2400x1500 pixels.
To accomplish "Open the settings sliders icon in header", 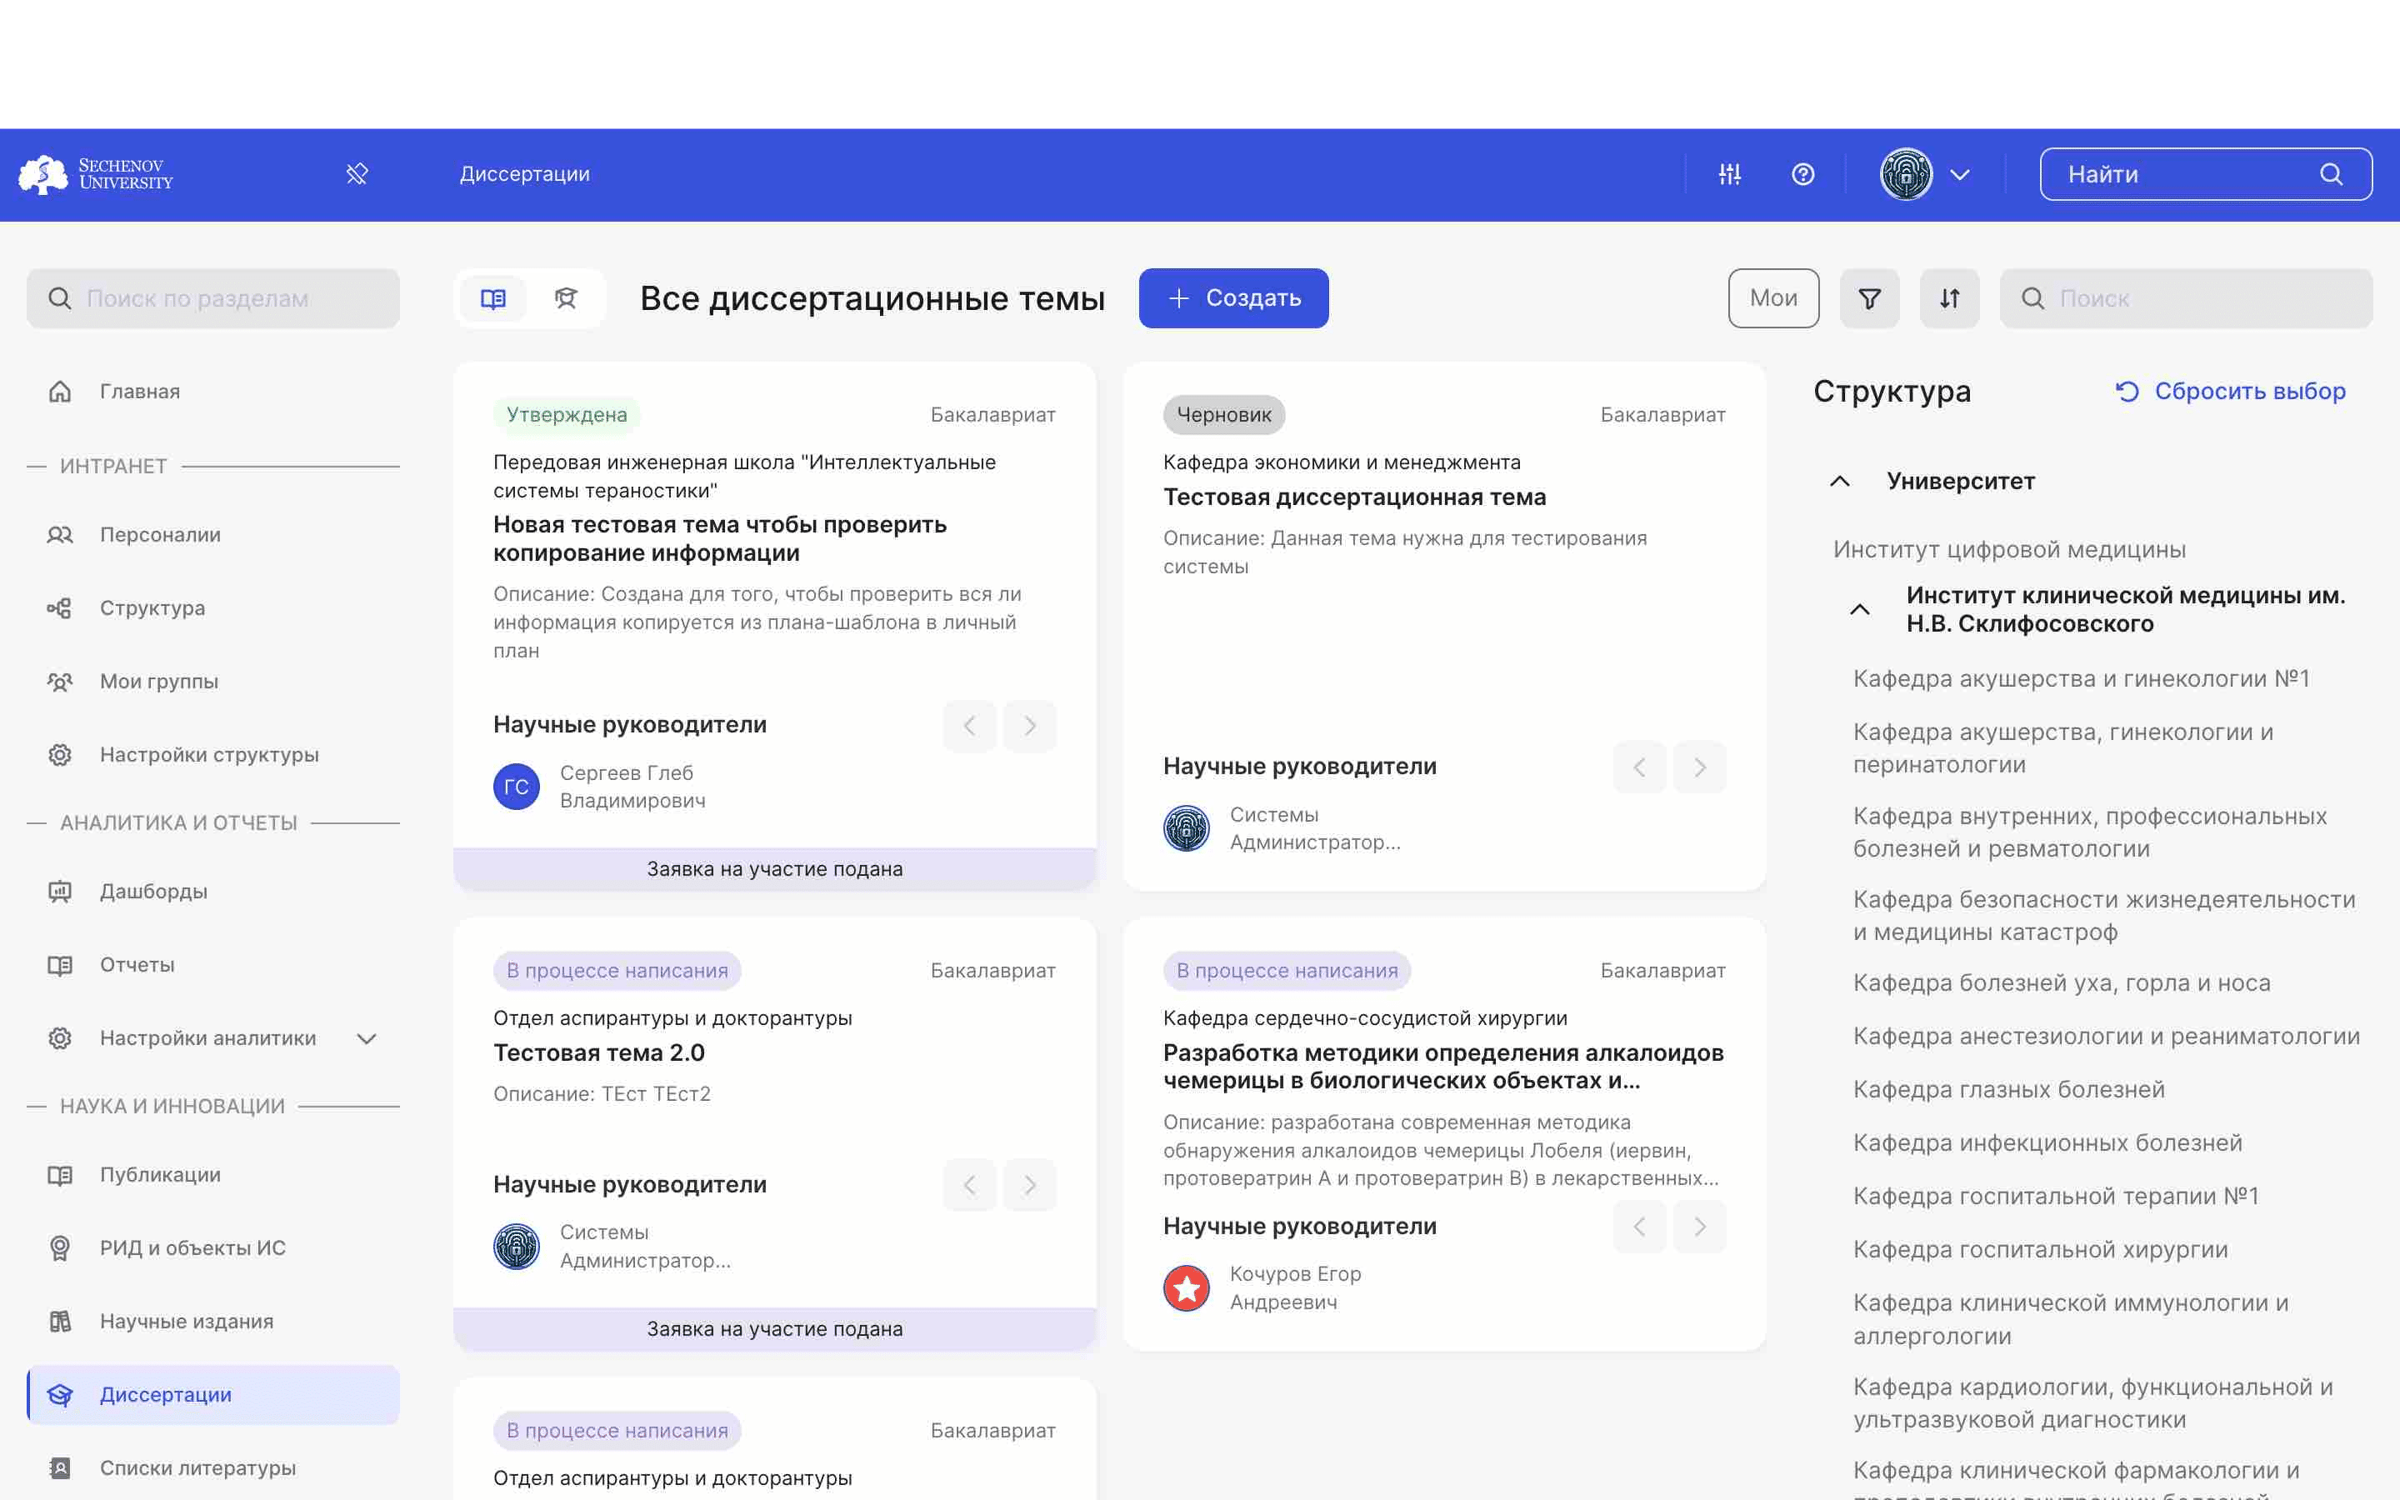I will 1730,175.
